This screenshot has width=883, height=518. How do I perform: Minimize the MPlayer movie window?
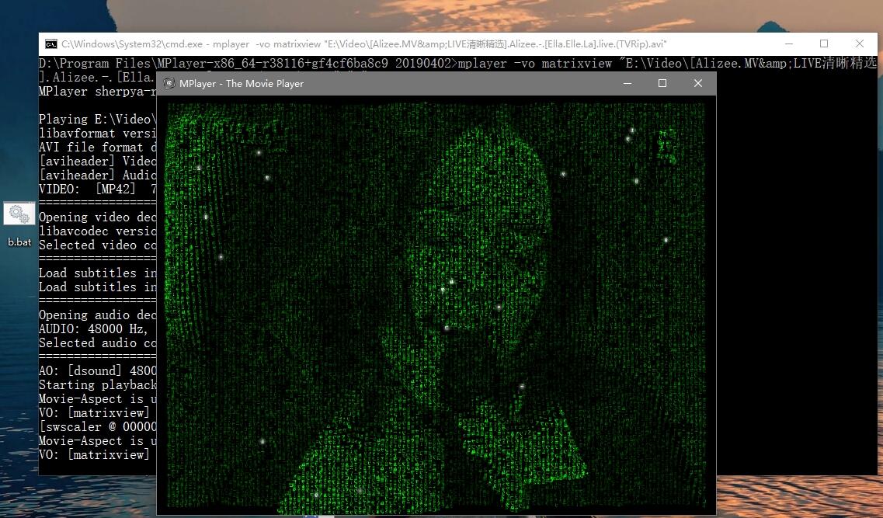(627, 83)
